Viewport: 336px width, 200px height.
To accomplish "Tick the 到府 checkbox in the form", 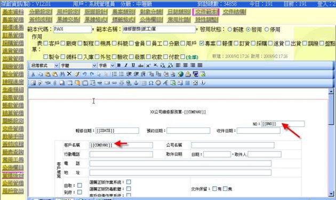I will tap(79, 192).
